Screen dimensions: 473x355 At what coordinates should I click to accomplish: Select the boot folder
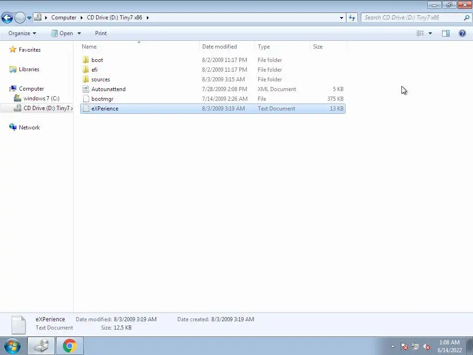(212, 60)
